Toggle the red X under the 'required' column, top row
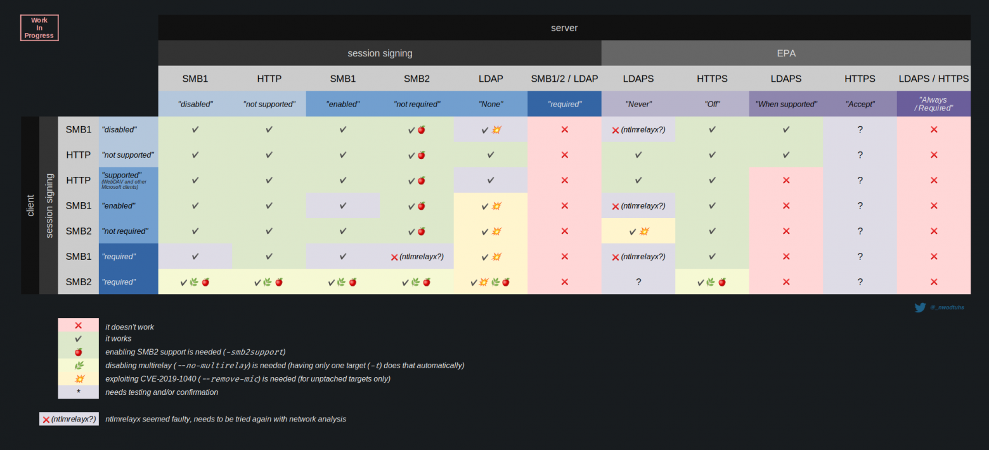Viewport: 989px width, 450px height. click(564, 129)
